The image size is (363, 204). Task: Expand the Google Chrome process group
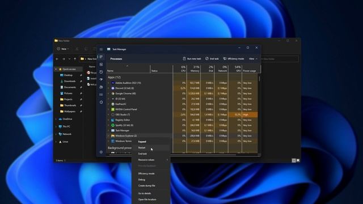(108, 93)
